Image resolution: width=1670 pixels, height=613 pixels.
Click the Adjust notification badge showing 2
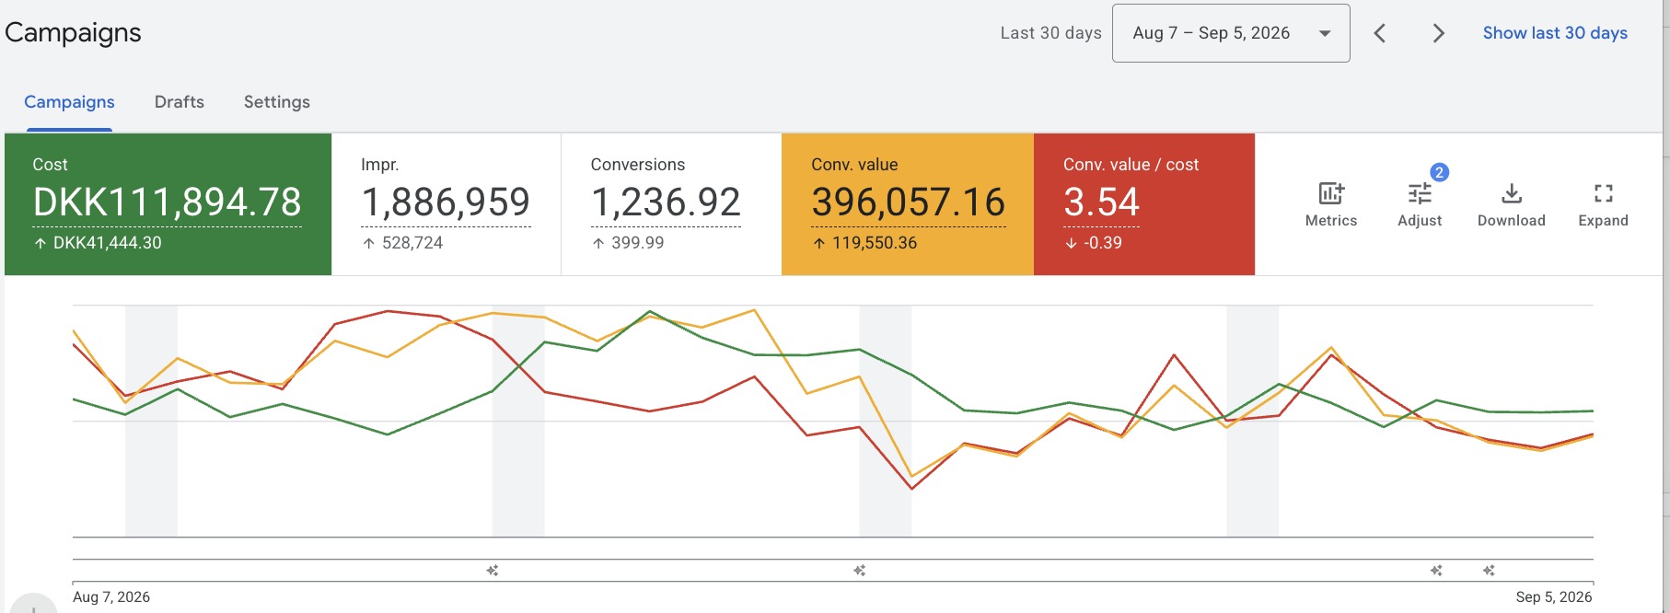coord(1439,172)
